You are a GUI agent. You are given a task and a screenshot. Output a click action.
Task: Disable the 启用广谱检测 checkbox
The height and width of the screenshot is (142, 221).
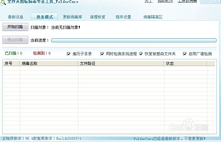[x=185, y=54]
